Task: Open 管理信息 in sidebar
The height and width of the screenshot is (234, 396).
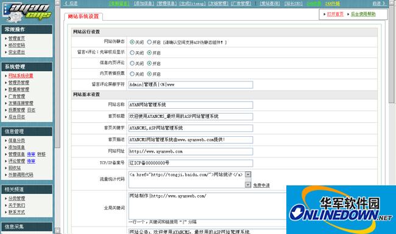Action: point(16,154)
